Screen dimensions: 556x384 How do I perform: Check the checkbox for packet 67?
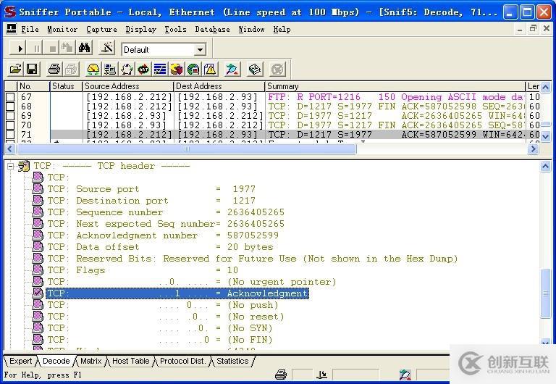(x=10, y=97)
